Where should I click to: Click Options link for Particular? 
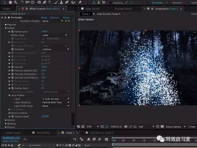[55, 18]
